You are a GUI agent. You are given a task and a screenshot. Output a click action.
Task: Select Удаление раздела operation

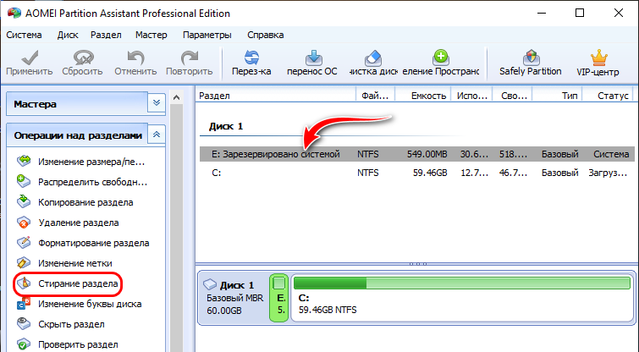[69, 223]
